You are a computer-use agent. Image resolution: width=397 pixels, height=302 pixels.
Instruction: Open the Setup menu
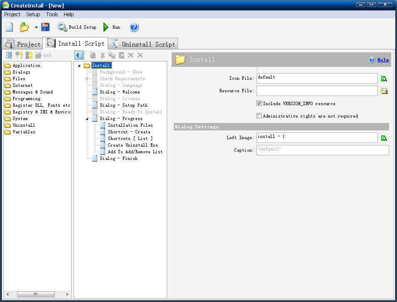(x=33, y=15)
